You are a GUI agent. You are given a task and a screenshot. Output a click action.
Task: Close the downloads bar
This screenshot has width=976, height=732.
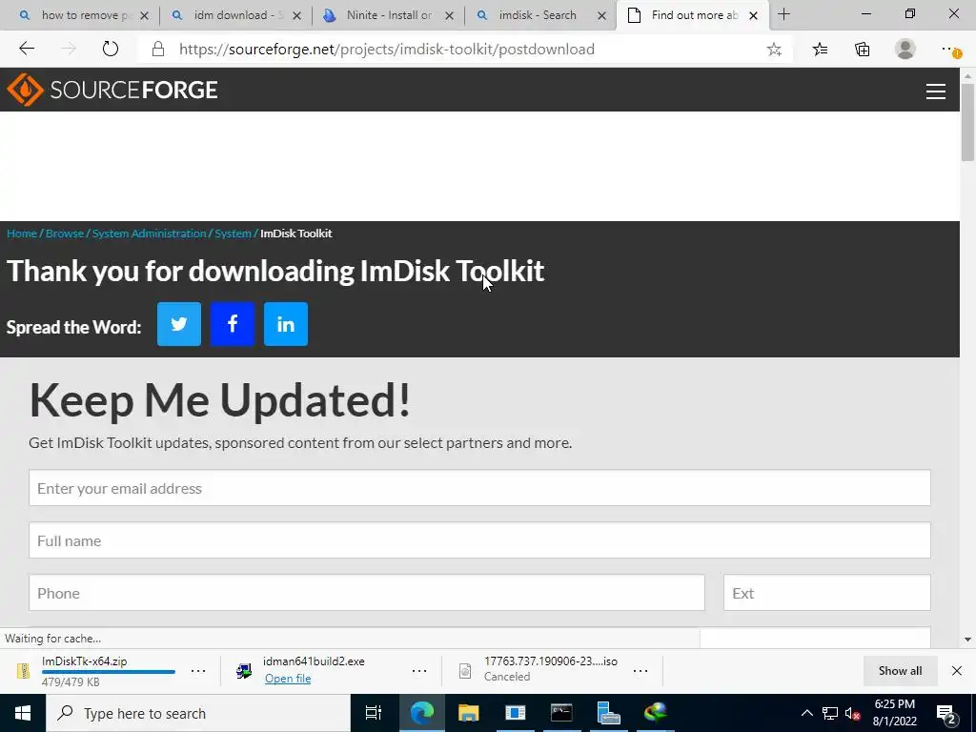coord(957,670)
